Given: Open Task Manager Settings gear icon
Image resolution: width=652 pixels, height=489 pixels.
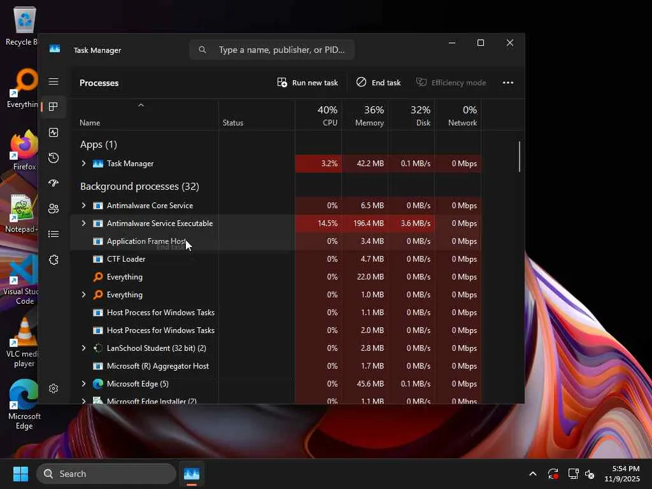Looking at the screenshot, I should coord(53,388).
